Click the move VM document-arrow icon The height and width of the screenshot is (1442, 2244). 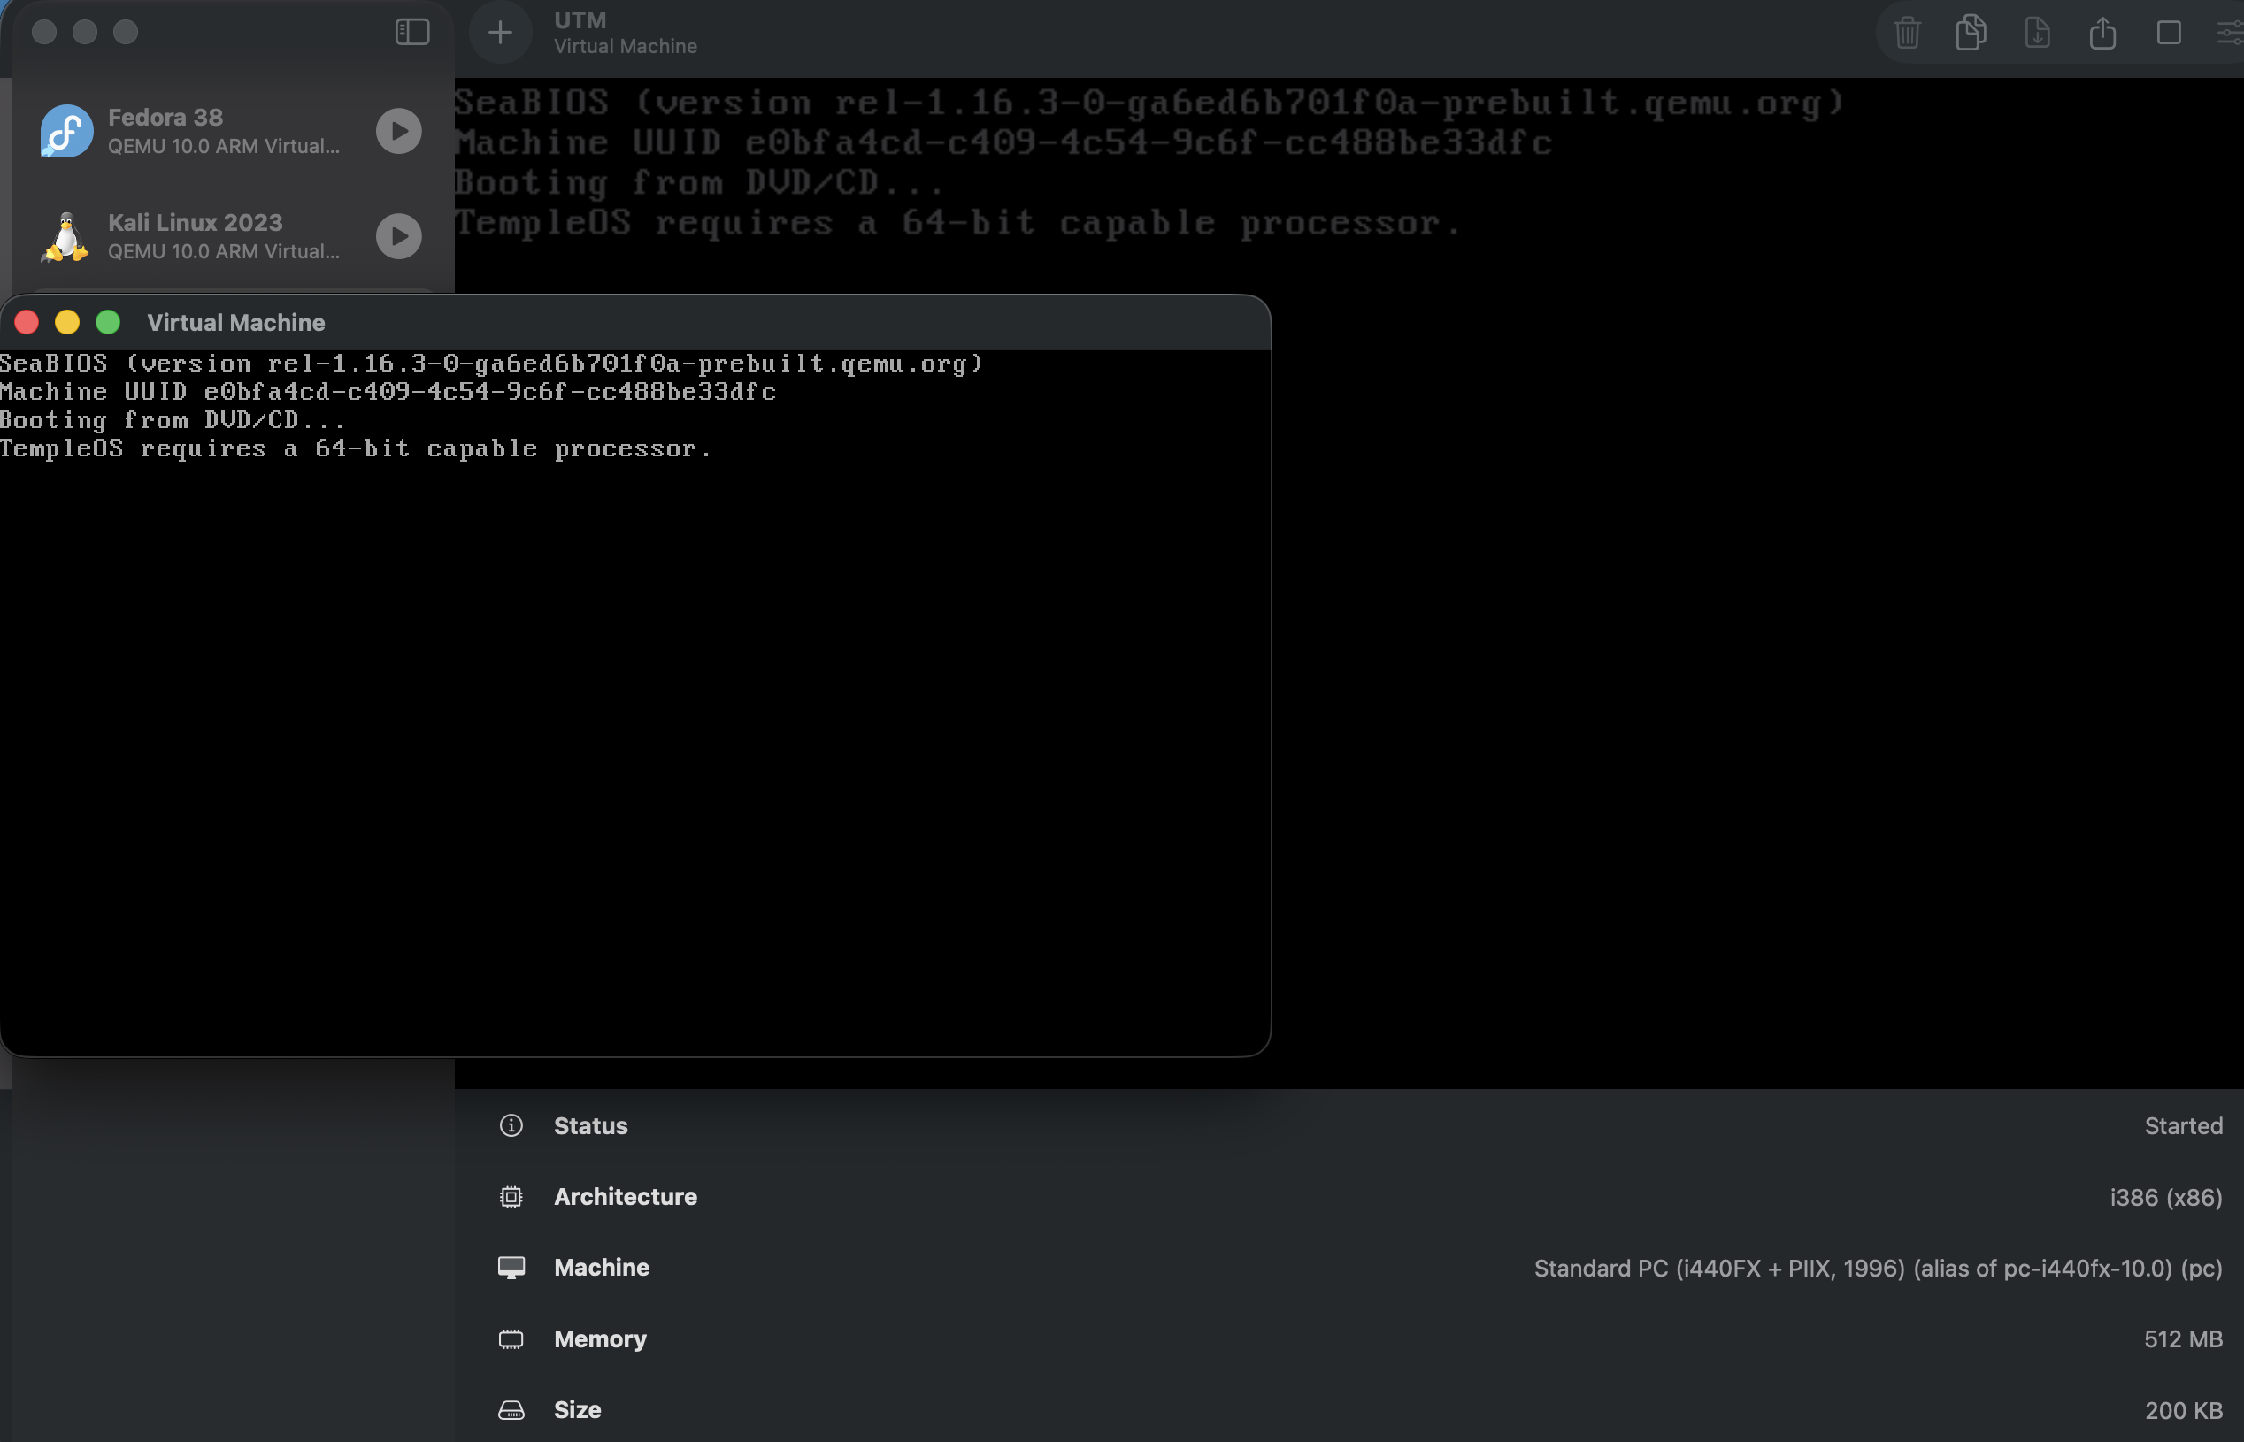(2037, 33)
